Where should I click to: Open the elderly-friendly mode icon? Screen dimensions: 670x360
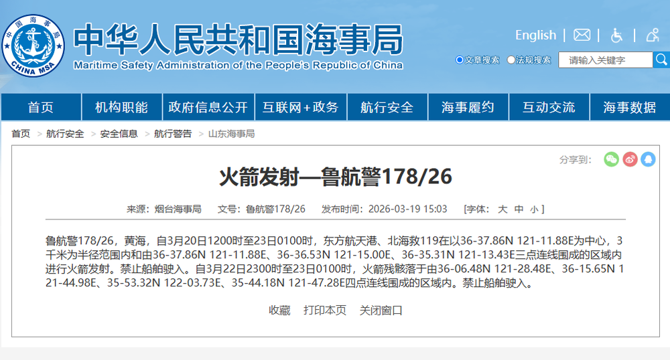point(652,35)
